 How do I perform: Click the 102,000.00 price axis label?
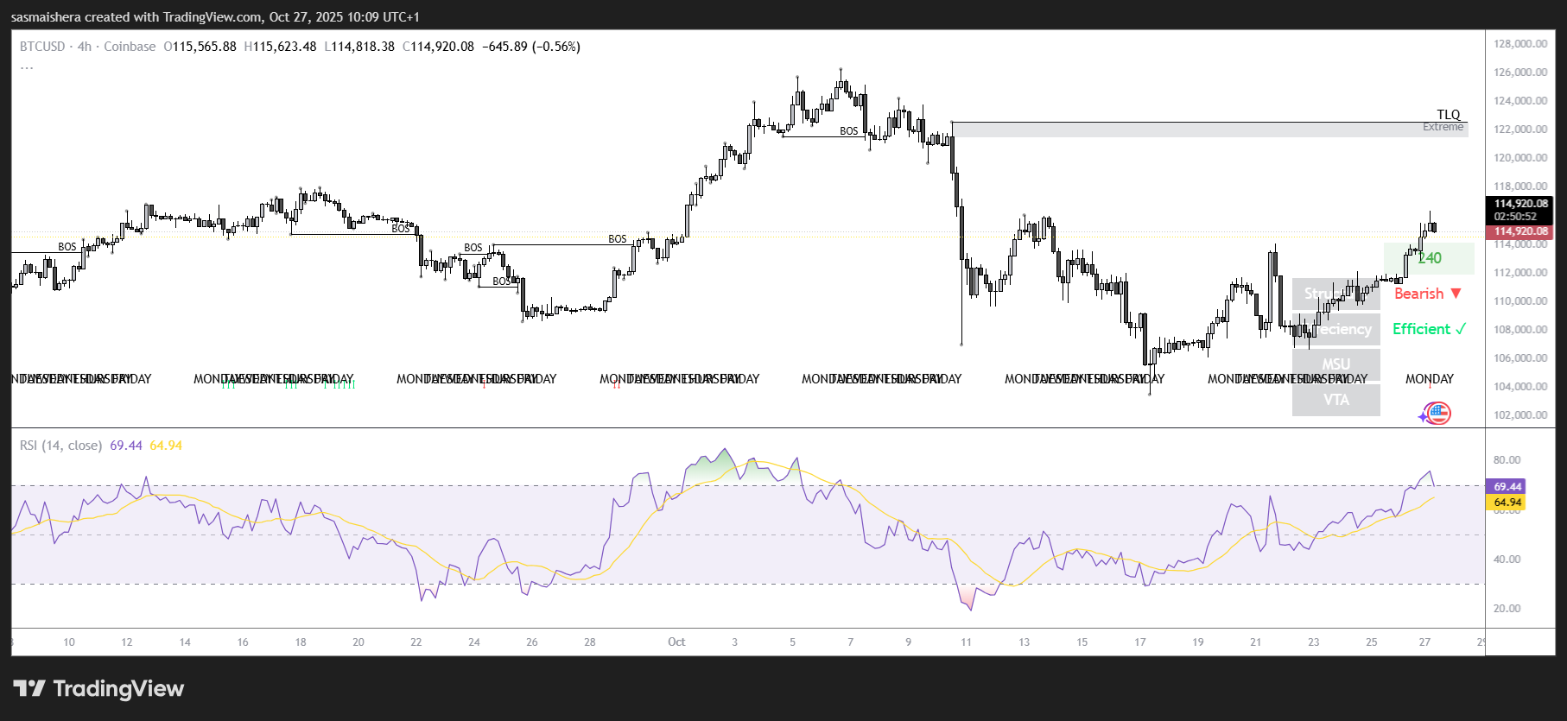click(1520, 415)
